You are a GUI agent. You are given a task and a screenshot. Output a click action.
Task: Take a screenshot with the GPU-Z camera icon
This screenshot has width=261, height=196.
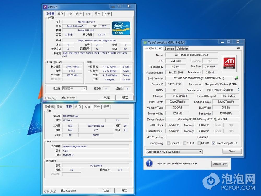coord(239,48)
